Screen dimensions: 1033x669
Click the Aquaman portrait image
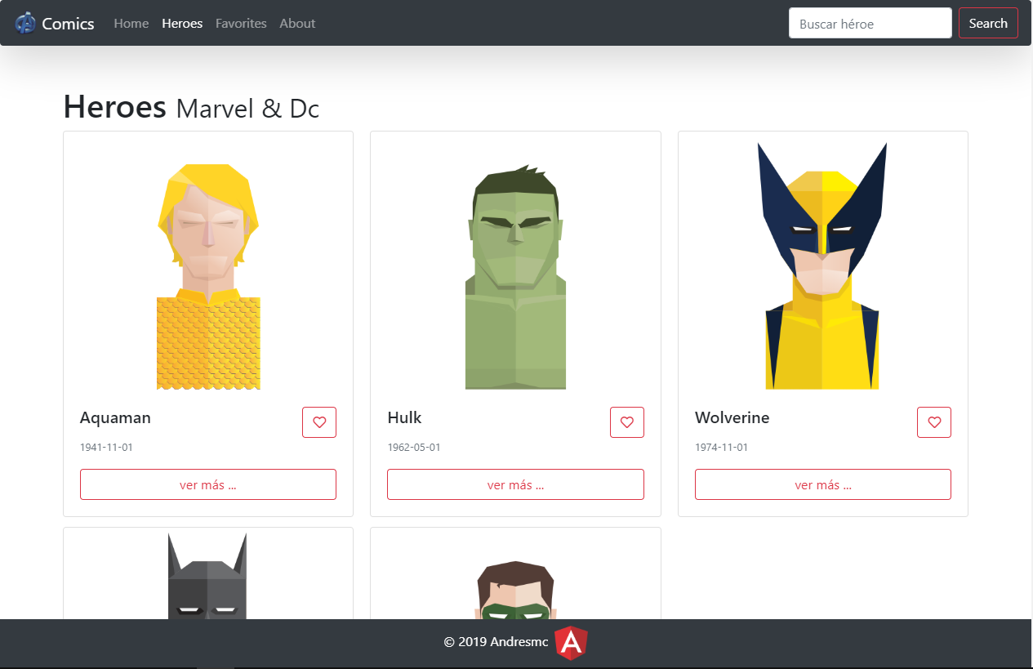[207, 265]
